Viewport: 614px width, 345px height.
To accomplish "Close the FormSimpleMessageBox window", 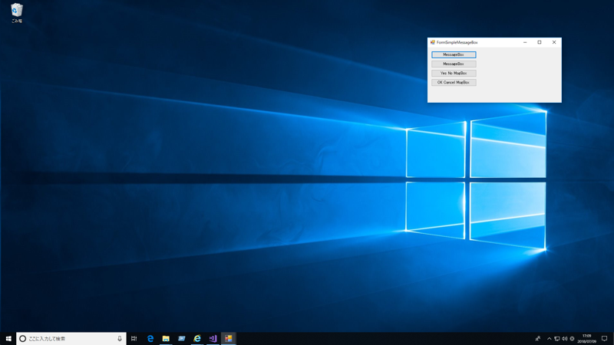I will coord(553,42).
